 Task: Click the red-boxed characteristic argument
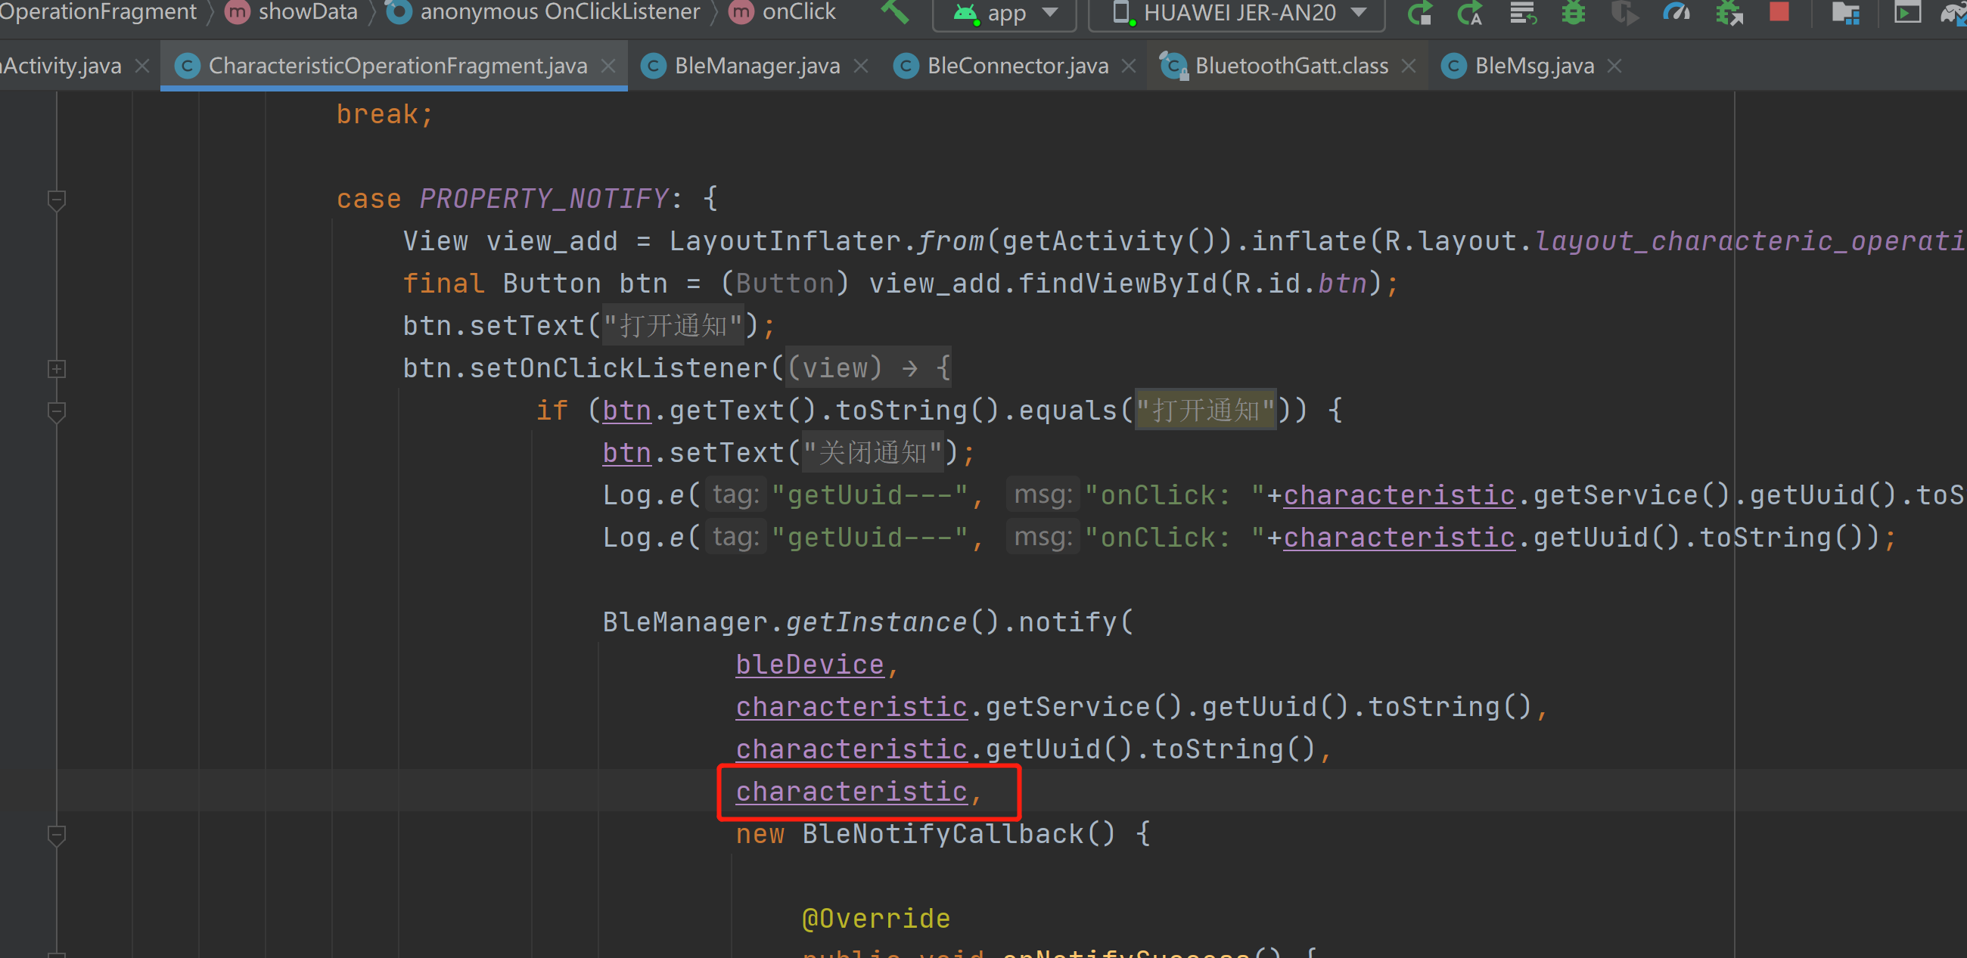(x=850, y=792)
